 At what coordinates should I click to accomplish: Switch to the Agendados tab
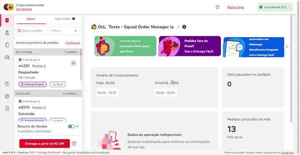click(65, 19)
